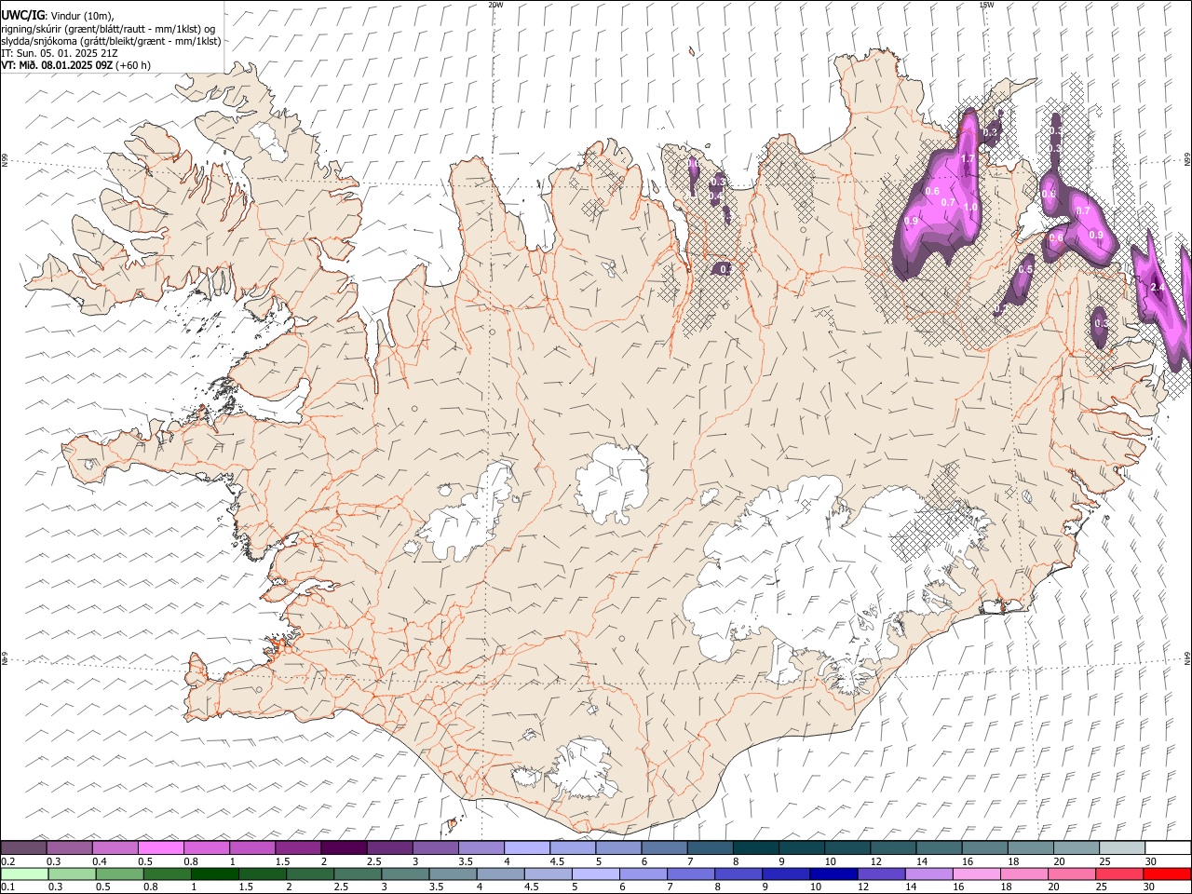Select the dark navy 10 mm rain legend swatch
The height and width of the screenshot is (894, 1192).
pyautogui.click(x=832, y=874)
